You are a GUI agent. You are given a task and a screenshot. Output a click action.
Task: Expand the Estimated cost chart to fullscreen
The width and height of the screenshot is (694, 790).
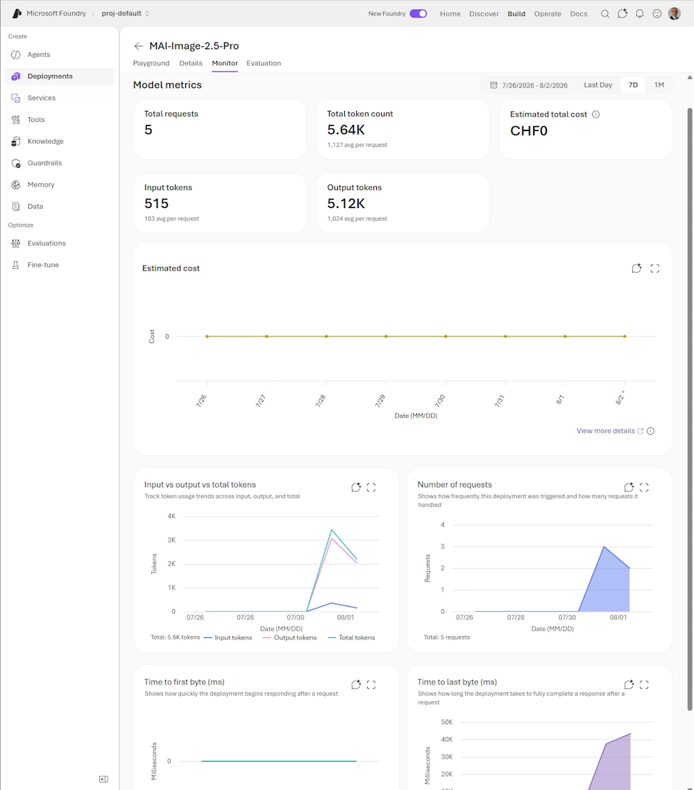click(654, 268)
